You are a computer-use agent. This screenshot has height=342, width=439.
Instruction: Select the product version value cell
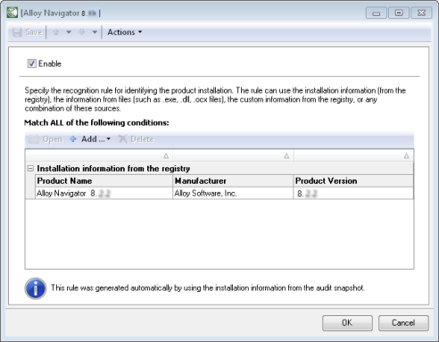click(x=353, y=194)
